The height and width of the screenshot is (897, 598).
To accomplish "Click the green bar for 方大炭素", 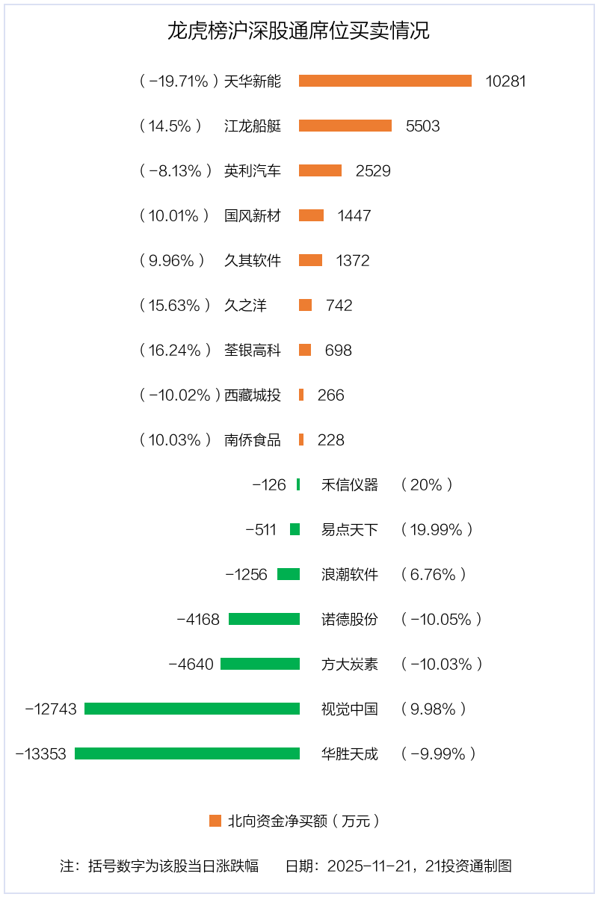I will point(260,664).
